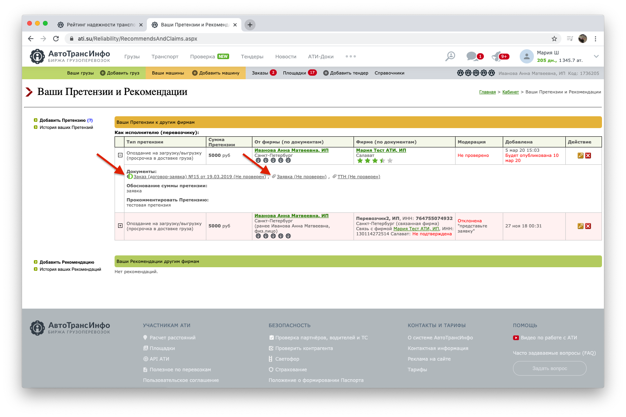
Task: Open a new browser tab
Action: coord(250,25)
